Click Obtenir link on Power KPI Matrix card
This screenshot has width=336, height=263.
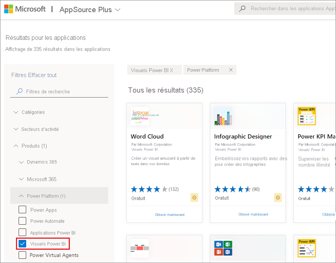tap(329, 214)
